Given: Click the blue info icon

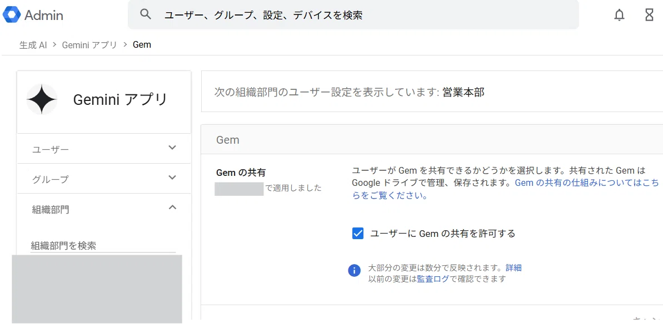Looking at the screenshot, I should tap(355, 270).
